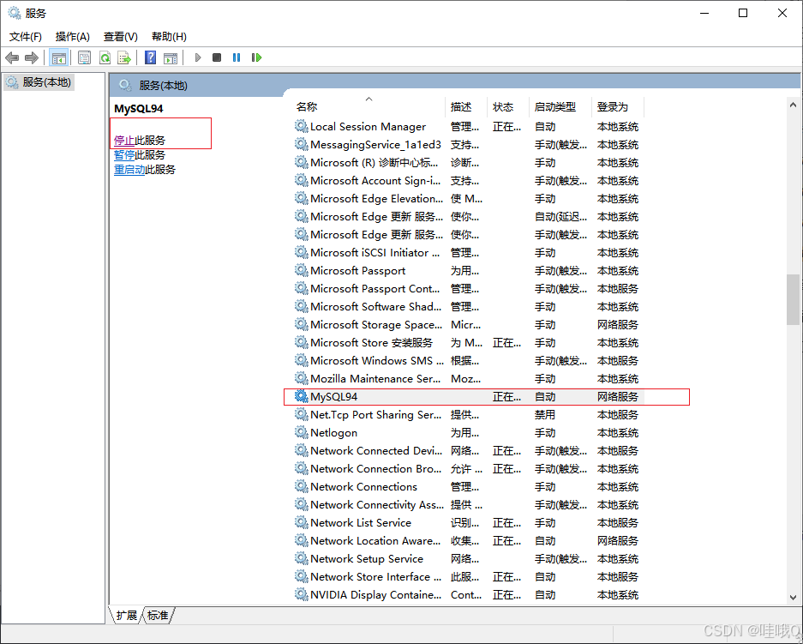This screenshot has height=644, width=803.
Task: Click the 暂停 link to pause service
Action: (124, 154)
